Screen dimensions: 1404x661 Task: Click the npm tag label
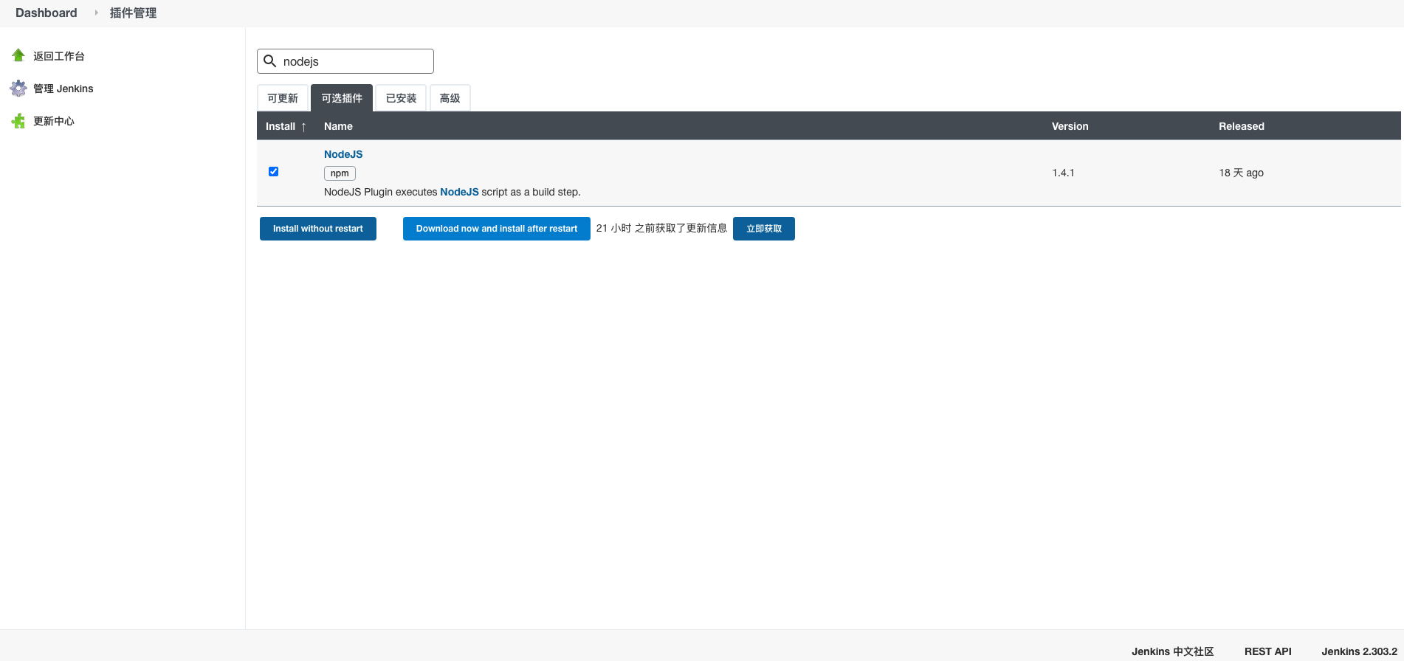(340, 173)
